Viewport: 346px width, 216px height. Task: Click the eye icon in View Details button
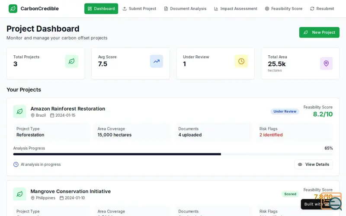[300, 165]
